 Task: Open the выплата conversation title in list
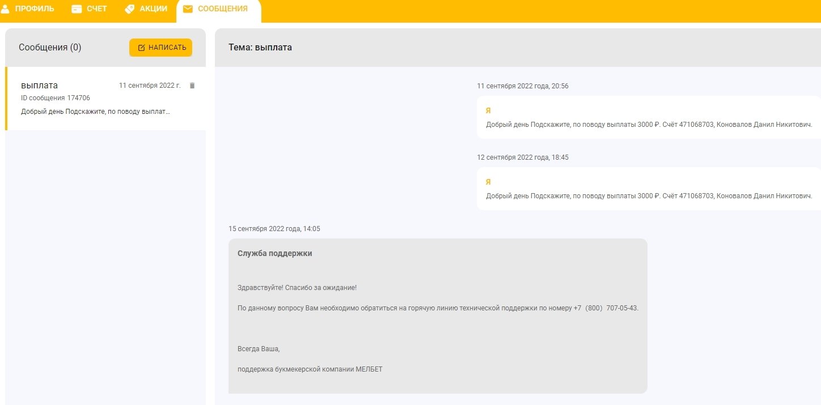[39, 86]
